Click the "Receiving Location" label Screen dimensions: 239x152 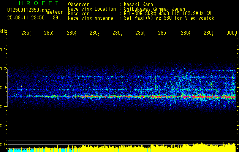coord(92,9)
